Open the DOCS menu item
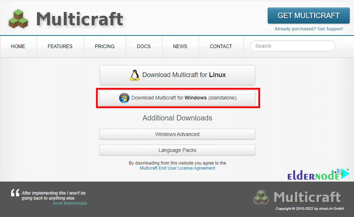This screenshot has height=217, width=354. pos(144,46)
